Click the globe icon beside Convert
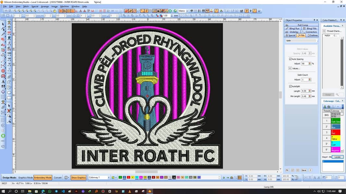 pyautogui.click(x=66, y=178)
